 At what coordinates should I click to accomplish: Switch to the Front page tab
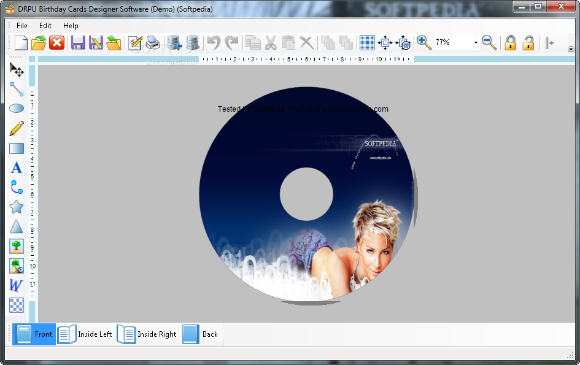point(34,334)
